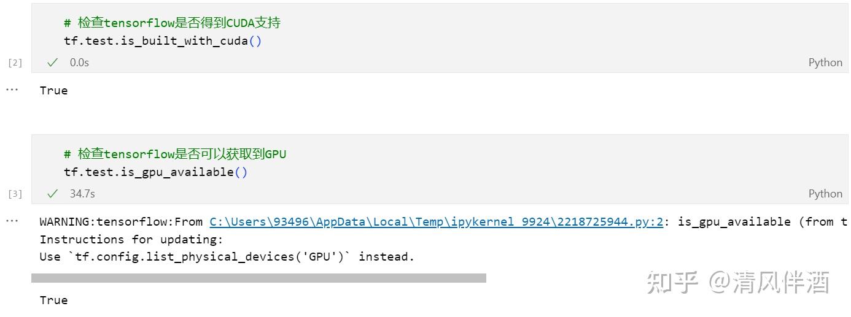The height and width of the screenshot is (317, 851).
Task: Open the ellipsis menu beside WARNING output
Action: [12, 221]
